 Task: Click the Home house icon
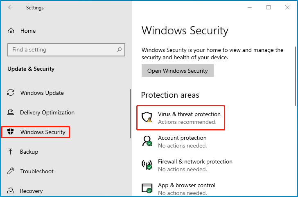11,31
